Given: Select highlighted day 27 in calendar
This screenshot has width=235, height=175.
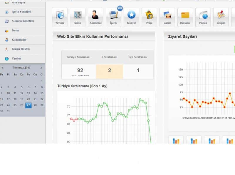Looking at the screenshot, I should 28,105.
